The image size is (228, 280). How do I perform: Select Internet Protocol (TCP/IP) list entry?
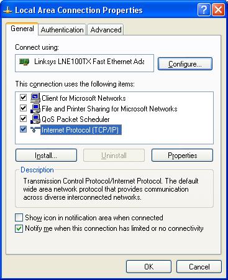tap(81, 130)
